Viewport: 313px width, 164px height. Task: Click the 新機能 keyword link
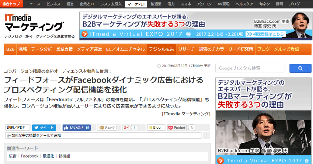point(64,156)
